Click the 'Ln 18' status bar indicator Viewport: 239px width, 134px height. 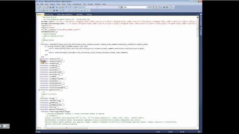pos(158,132)
